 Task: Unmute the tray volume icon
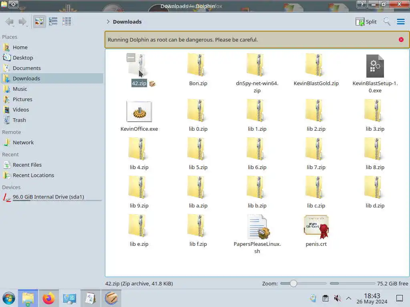tap(337, 298)
